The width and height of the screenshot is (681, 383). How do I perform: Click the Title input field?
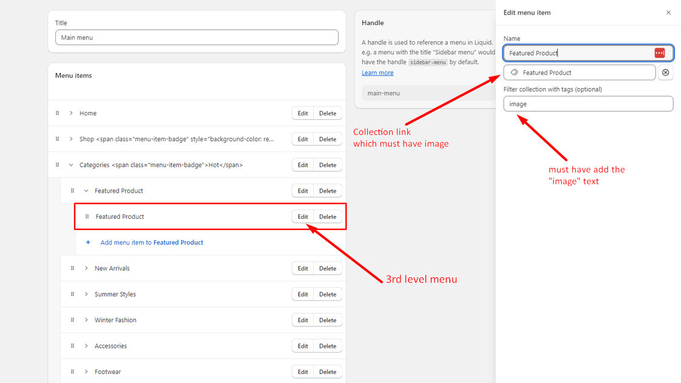(196, 37)
